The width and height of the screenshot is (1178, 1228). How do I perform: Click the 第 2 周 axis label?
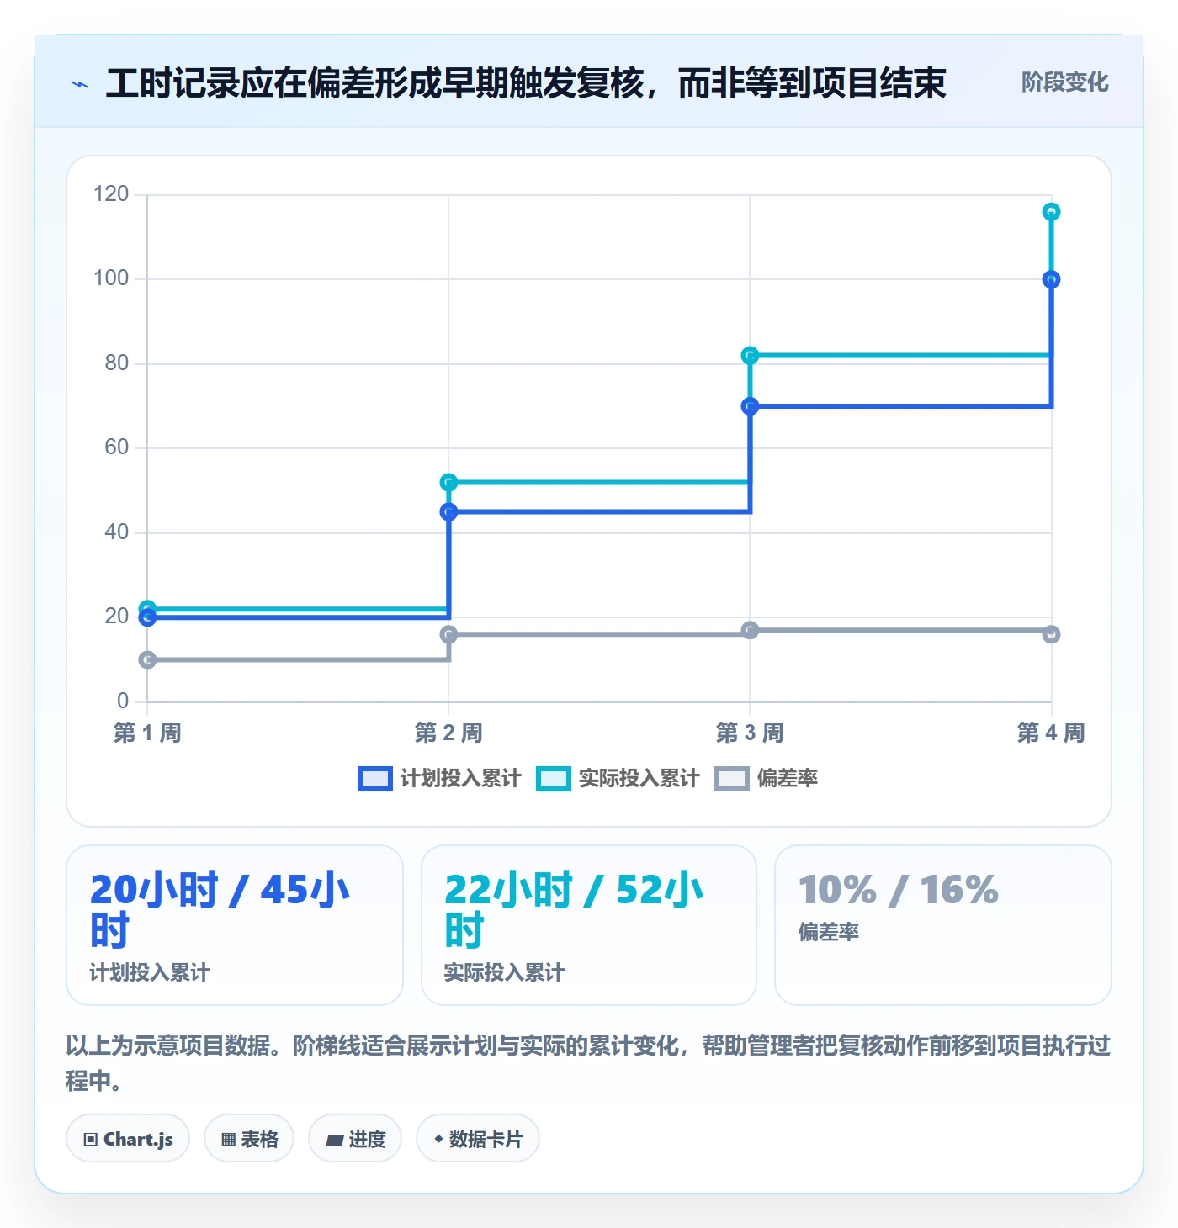[448, 733]
